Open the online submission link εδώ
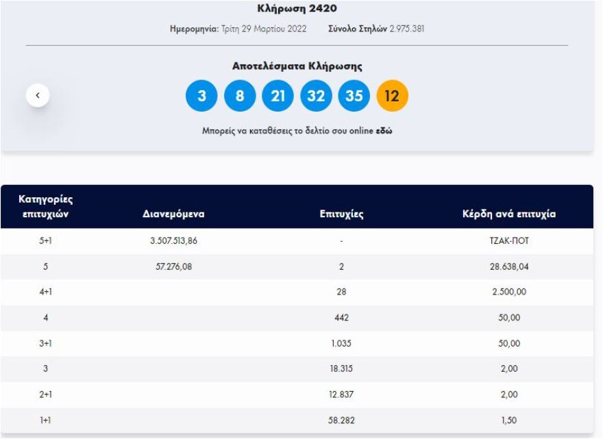Image resolution: width=603 pixels, height=439 pixels. pos(384,130)
